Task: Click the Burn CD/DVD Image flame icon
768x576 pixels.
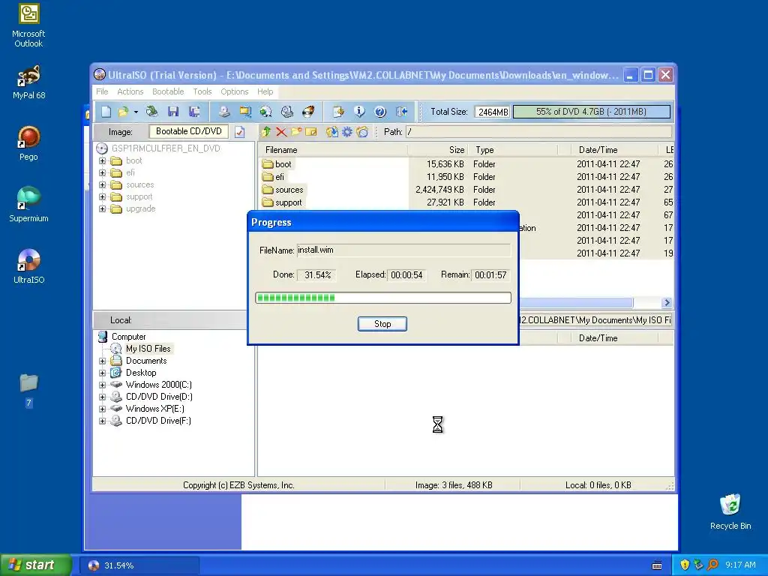Action: coord(308,112)
